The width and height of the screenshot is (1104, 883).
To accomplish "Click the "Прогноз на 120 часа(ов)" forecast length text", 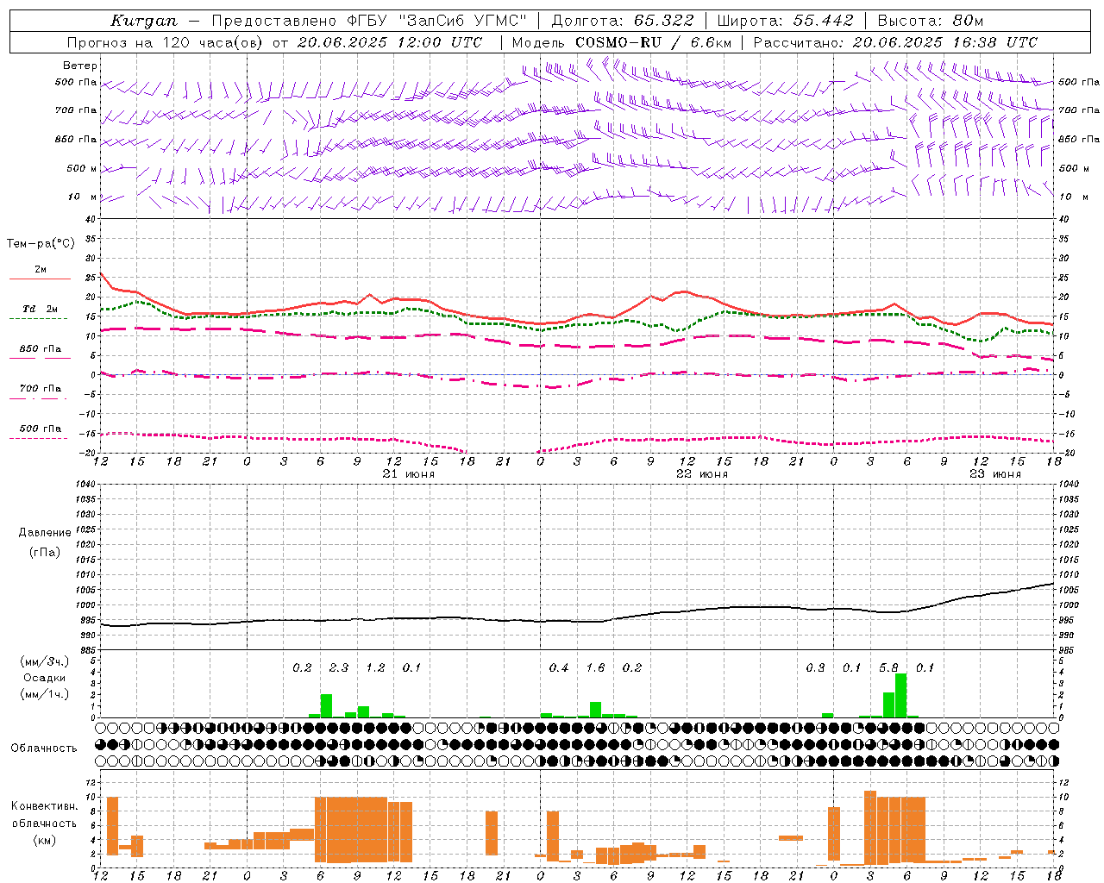I will coord(166,42).
